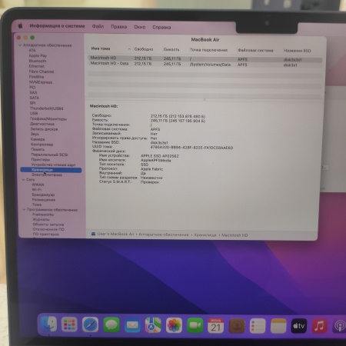The width and height of the screenshot is (346, 346).
Task: Open Music from the Dock
Action: 320,326
